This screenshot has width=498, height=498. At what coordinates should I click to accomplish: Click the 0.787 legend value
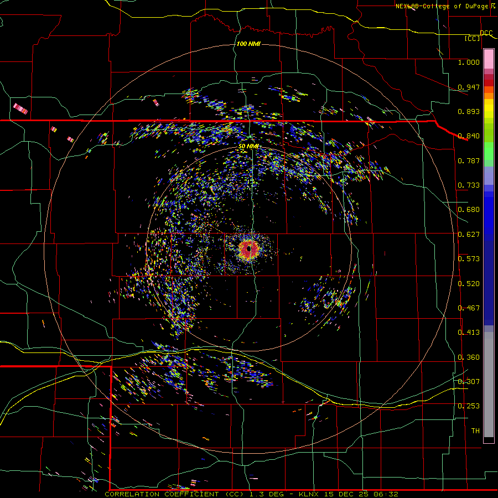pos(469,160)
